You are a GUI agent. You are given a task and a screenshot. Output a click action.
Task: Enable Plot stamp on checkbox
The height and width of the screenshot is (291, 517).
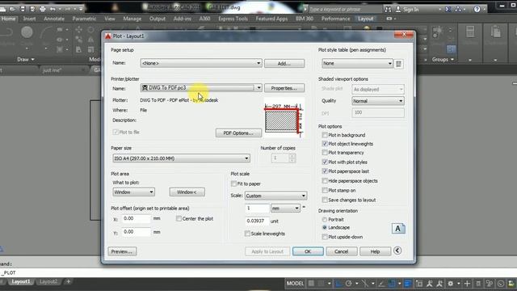[325, 191]
